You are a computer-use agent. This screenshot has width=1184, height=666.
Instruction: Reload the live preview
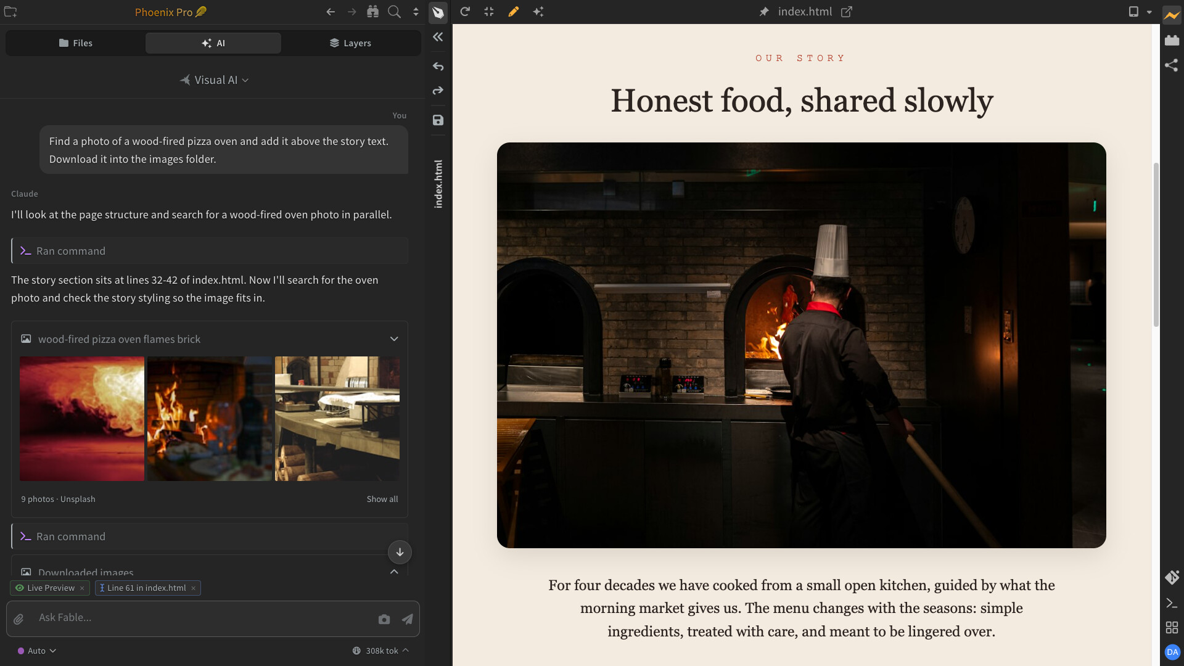pos(465,12)
